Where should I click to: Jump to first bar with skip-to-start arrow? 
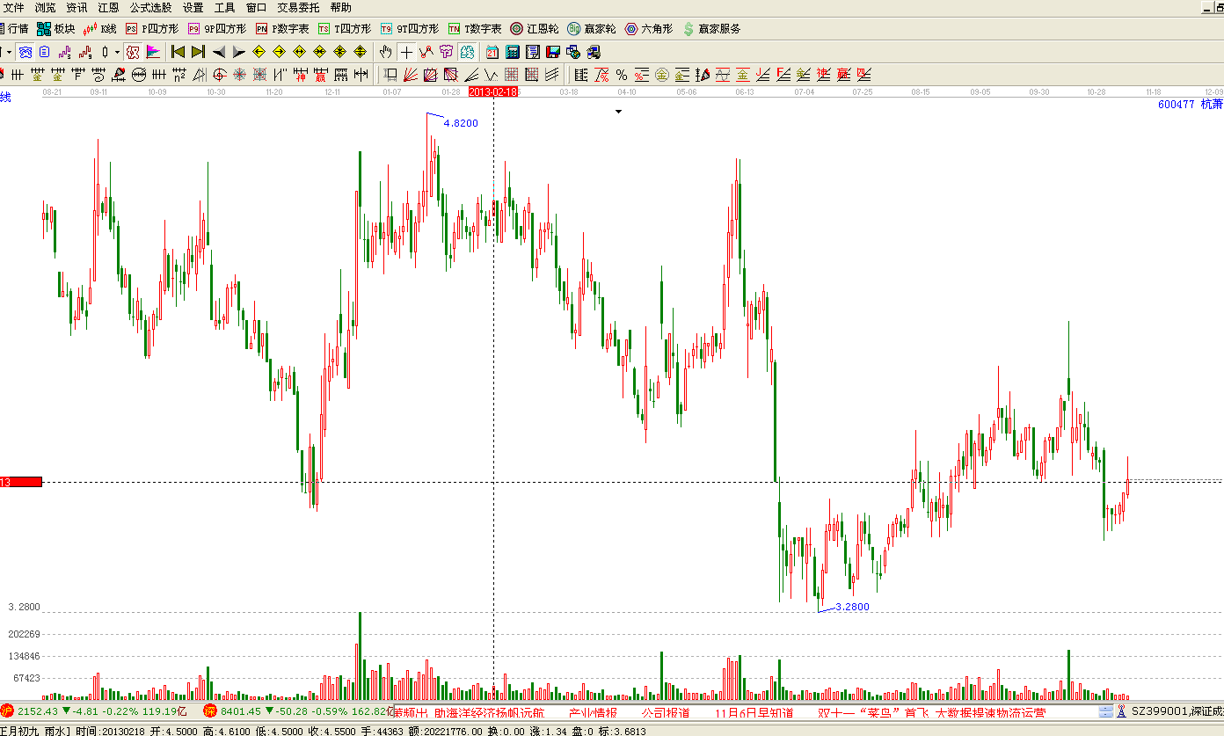click(x=178, y=52)
